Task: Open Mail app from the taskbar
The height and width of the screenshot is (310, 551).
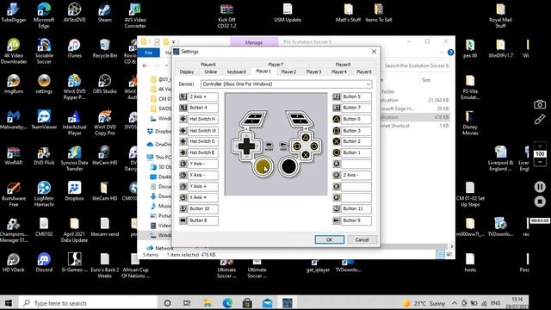Action: [267, 303]
